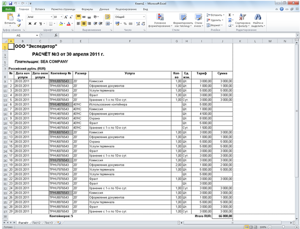Click the Fill Color paint bucket icon
300x229 pixels.
(x=61, y=23)
